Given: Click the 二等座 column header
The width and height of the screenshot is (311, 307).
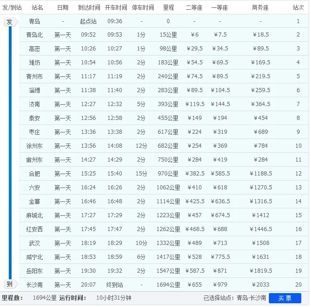Looking at the screenshot, I should [x=194, y=7].
